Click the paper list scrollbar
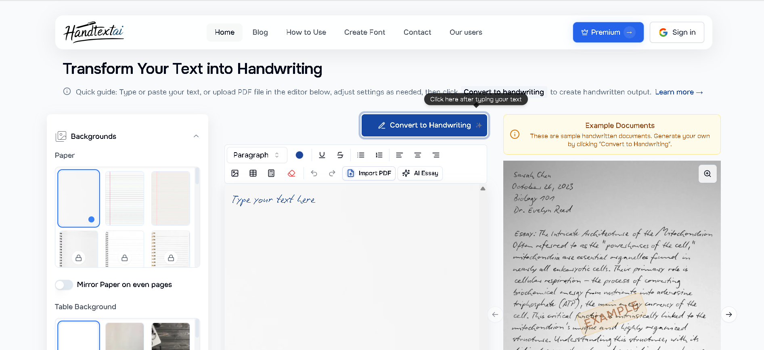Screen dimensions: 764x350 point(197,176)
